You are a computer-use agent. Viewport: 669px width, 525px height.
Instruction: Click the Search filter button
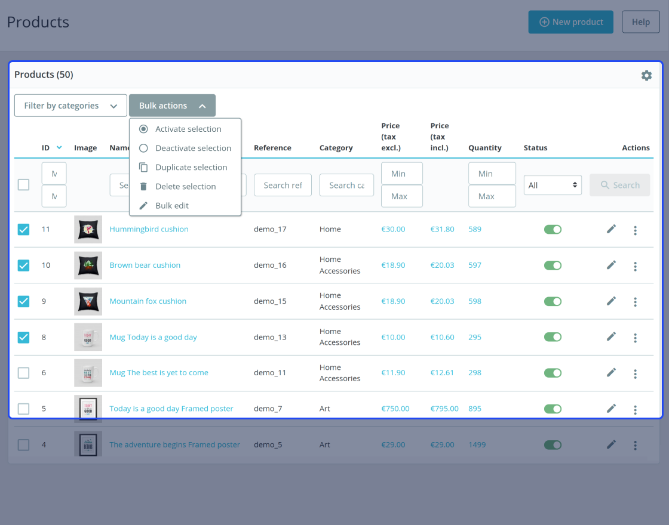(x=619, y=185)
